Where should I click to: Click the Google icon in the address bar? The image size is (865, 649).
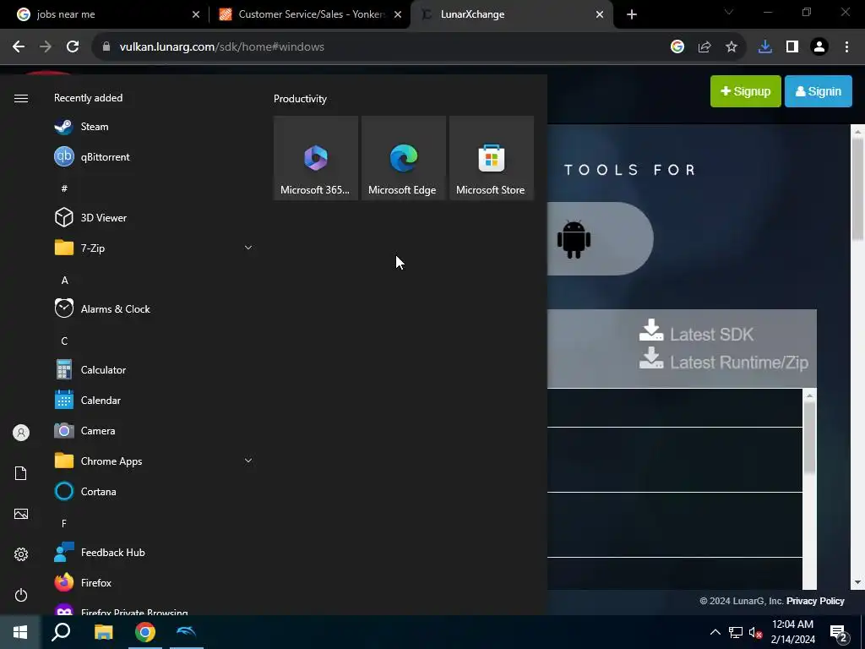coord(677,47)
